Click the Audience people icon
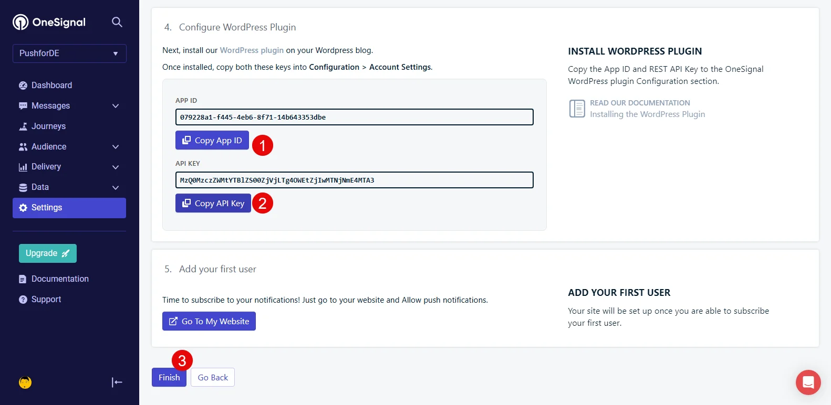 pos(23,147)
